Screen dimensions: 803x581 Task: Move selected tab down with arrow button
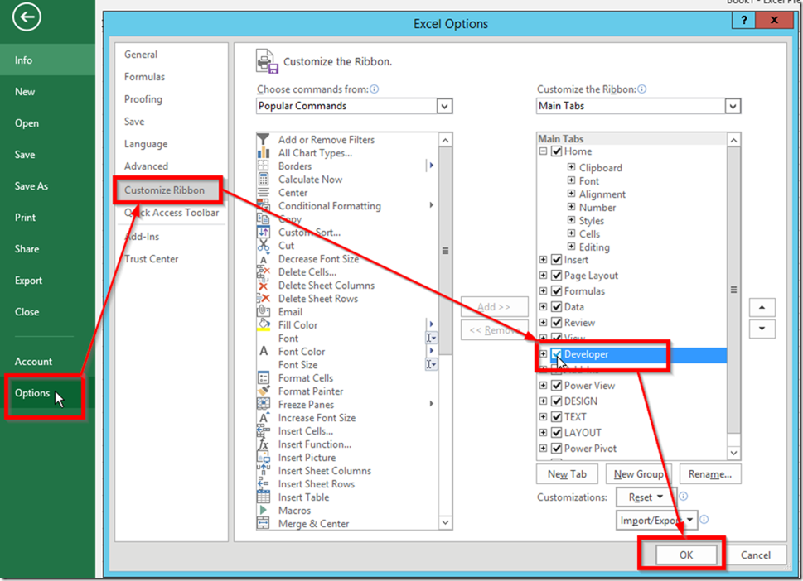(x=762, y=329)
